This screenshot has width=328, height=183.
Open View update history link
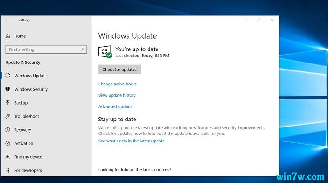click(117, 95)
